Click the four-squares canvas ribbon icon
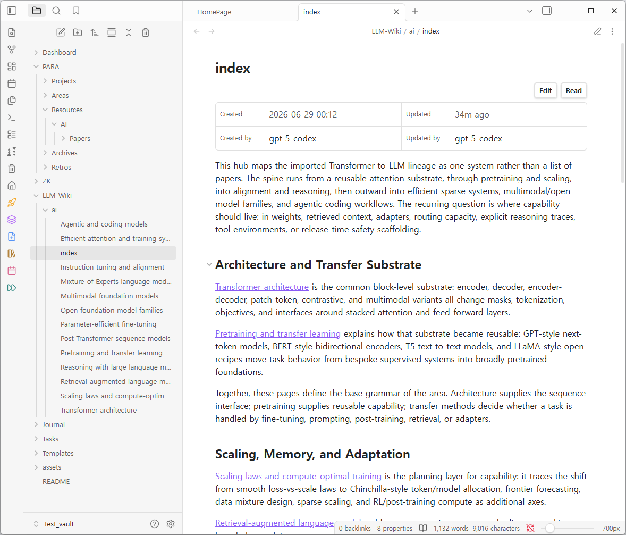 (x=12, y=66)
